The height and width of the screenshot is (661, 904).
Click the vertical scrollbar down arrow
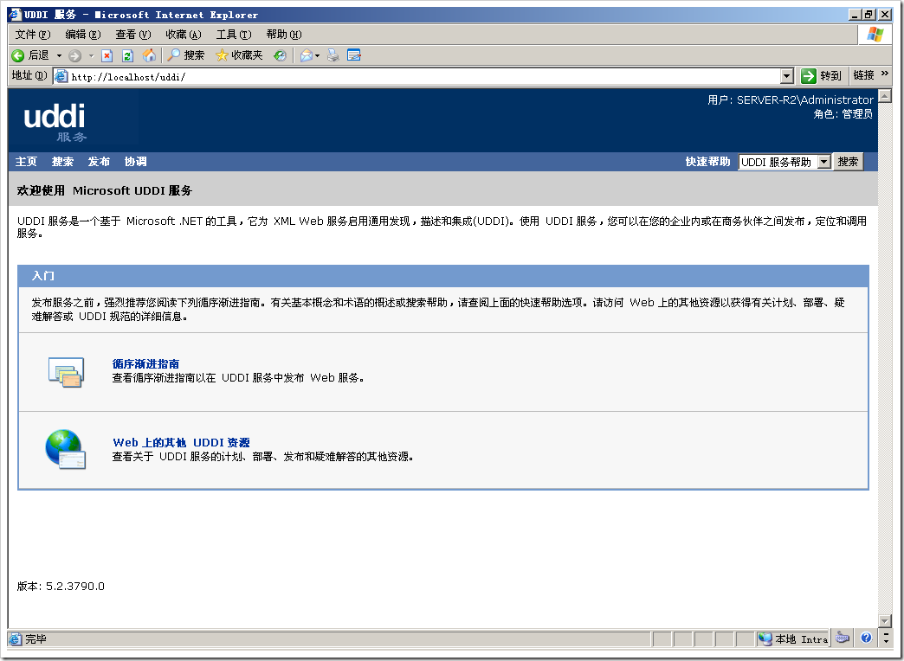pyautogui.click(x=885, y=620)
